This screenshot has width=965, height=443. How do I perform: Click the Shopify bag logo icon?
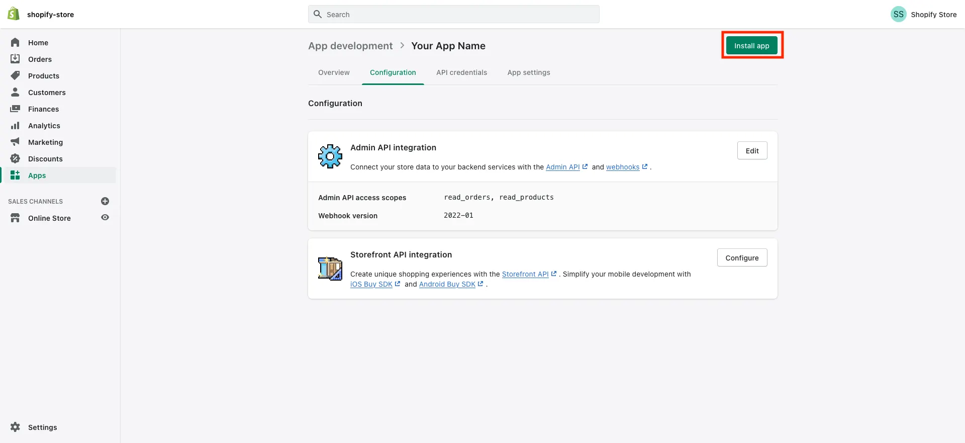point(14,14)
